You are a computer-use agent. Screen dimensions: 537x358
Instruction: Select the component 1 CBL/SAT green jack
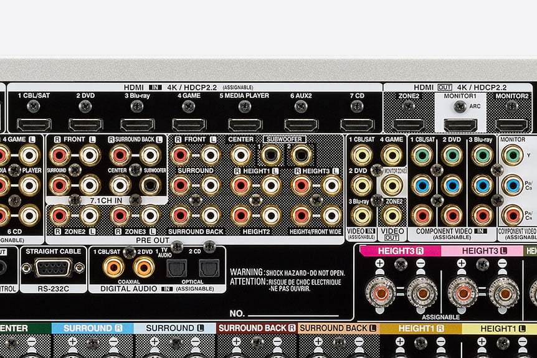(x=422, y=155)
